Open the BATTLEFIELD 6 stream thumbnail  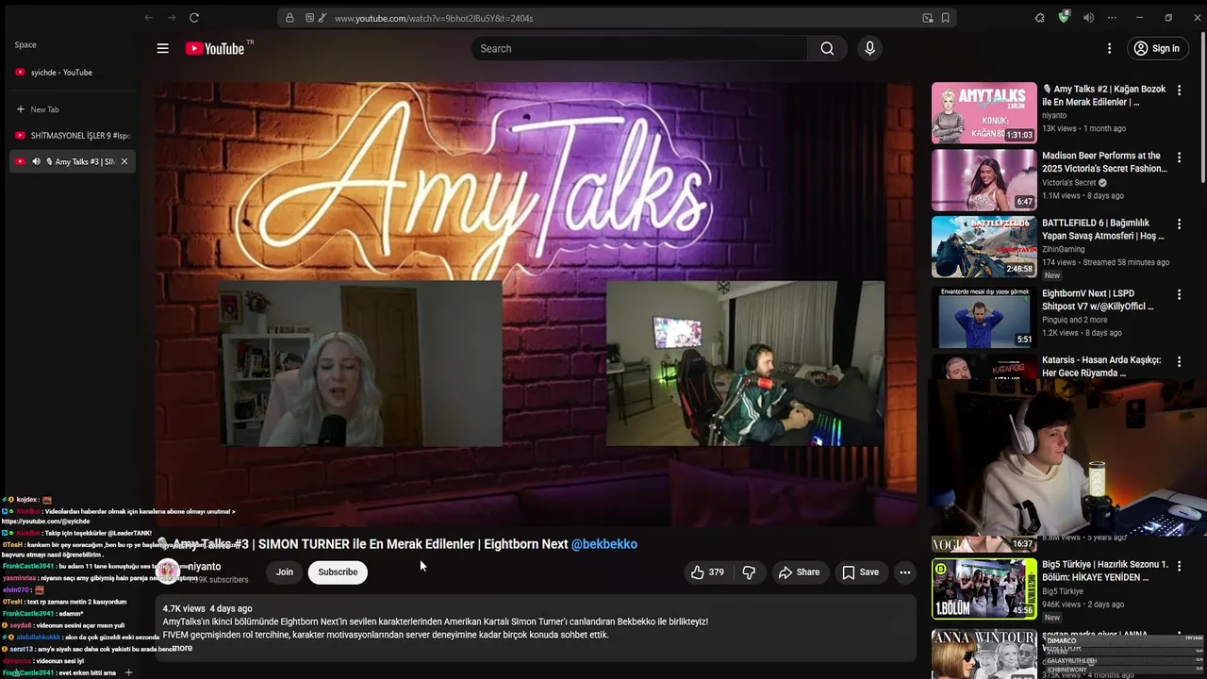point(984,247)
